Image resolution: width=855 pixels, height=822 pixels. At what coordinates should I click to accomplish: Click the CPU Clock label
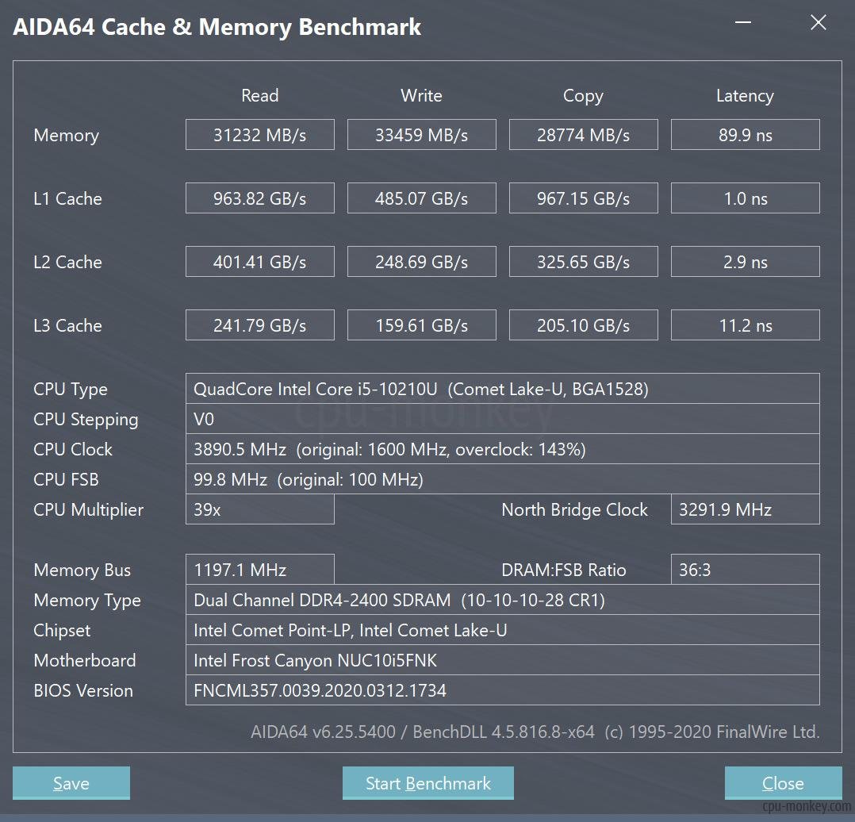coord(72,449)
